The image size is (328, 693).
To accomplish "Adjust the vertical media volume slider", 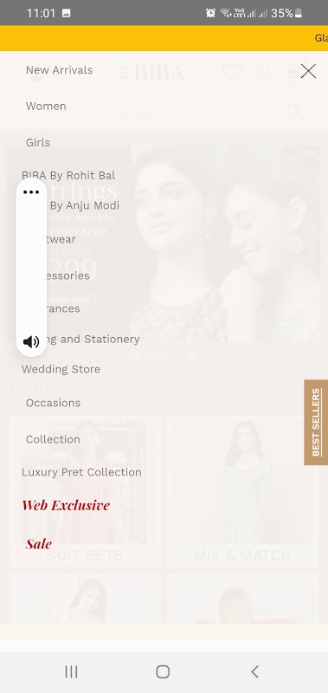I will (x=31, y=267).
